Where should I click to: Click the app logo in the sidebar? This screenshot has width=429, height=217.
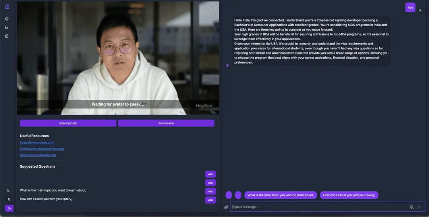tap(7, 7)
